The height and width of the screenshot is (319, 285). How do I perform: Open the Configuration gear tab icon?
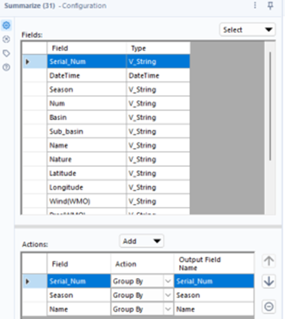[6, 26]
